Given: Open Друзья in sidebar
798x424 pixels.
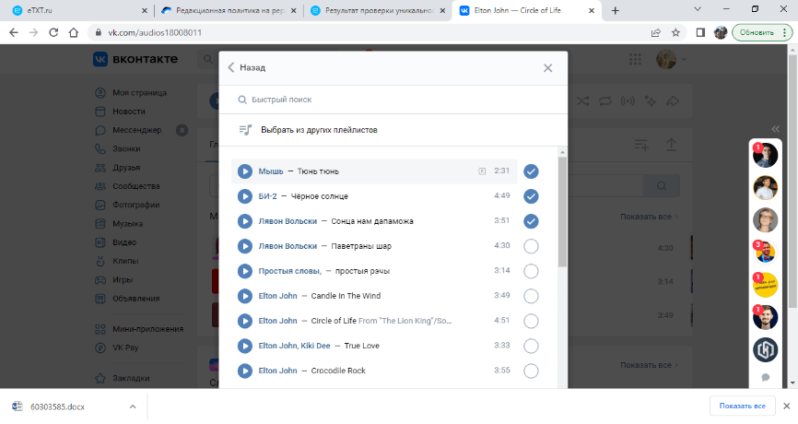Looking at the screenshot, I should [x=125, y=168].
